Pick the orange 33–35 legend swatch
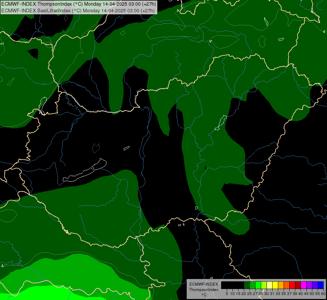327x300 pixels. (x=281, y=285)
